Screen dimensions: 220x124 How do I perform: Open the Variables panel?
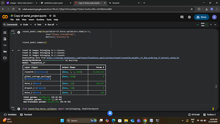tap(10, 115)
